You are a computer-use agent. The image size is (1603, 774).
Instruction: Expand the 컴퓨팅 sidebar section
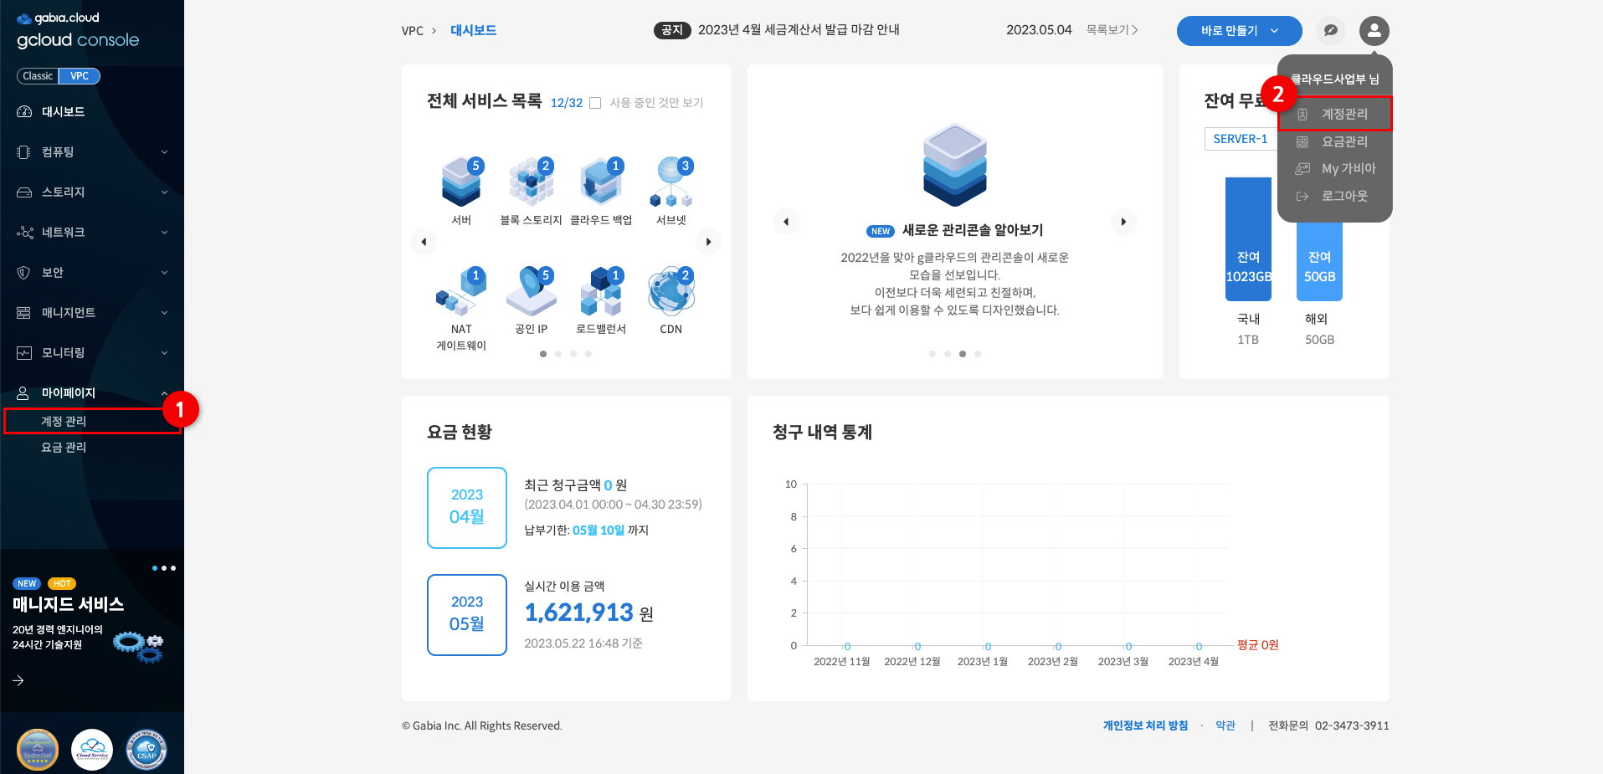coord(92,151)
